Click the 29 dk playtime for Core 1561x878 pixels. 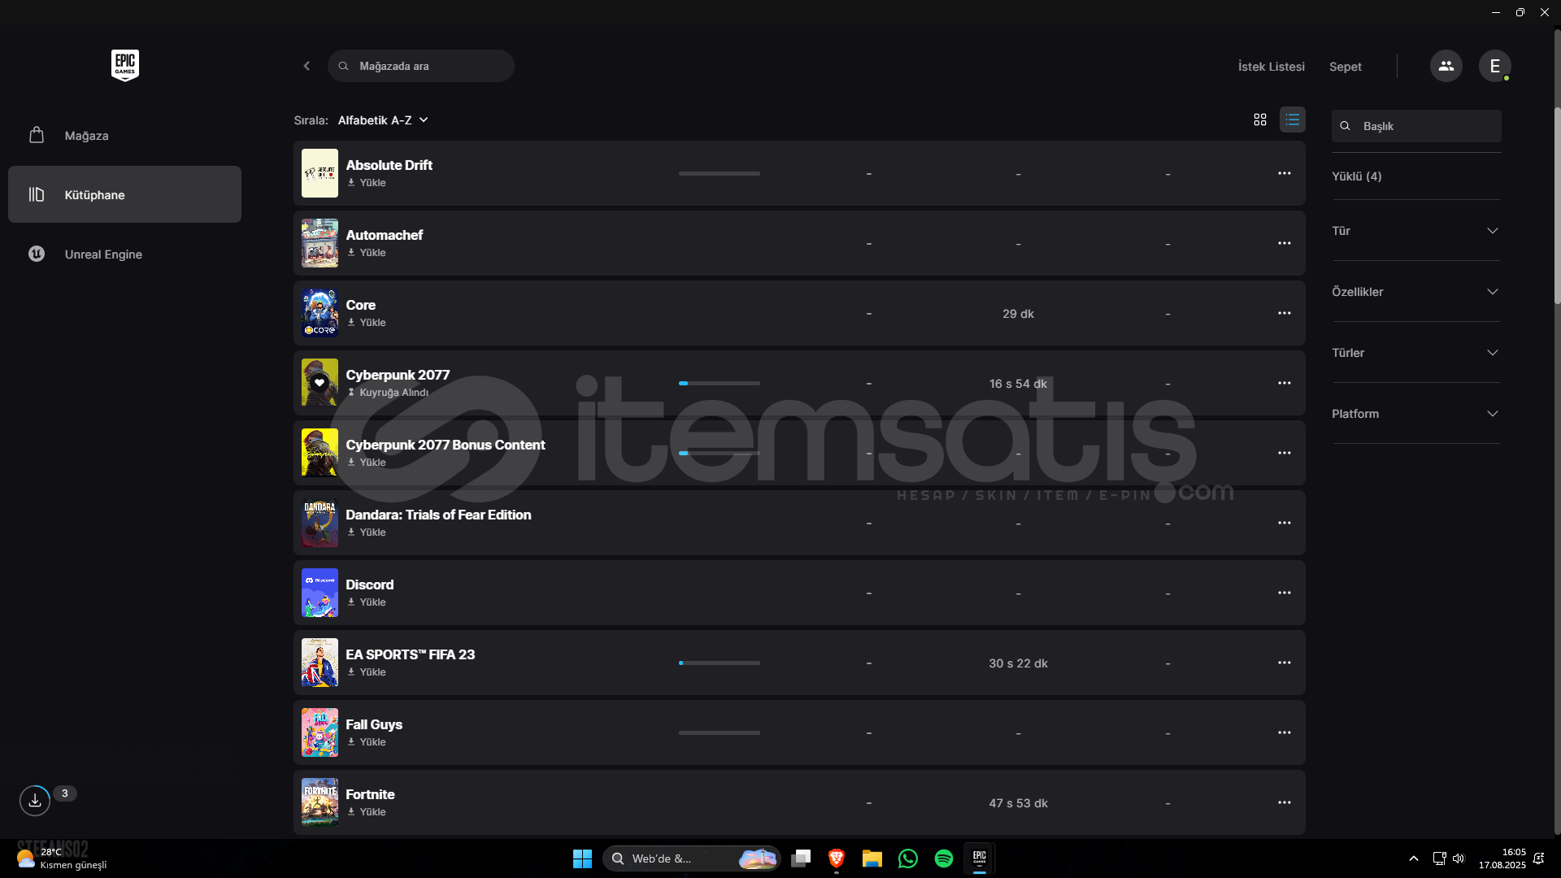pyautogui.click(x=1018, y=314)
